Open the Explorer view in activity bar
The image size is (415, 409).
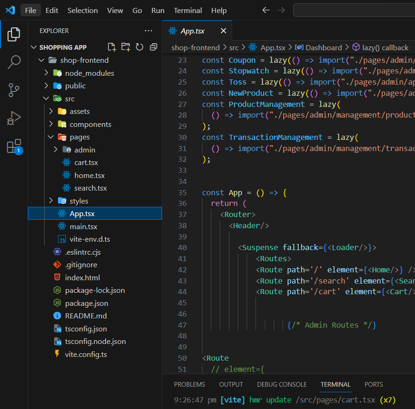pyautogui.click(x=14, y=34)
